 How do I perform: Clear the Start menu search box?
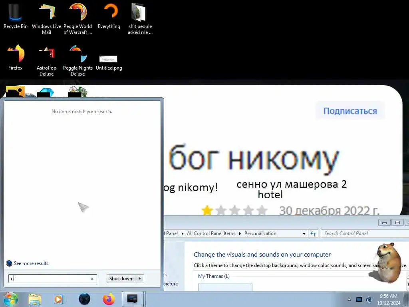pyautogui.click(x=92, y=279)
